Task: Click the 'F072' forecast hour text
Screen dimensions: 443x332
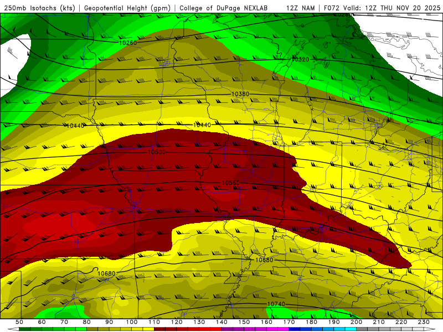Action: pos(331,8)
